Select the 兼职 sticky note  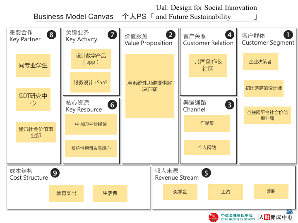[271, 191]
